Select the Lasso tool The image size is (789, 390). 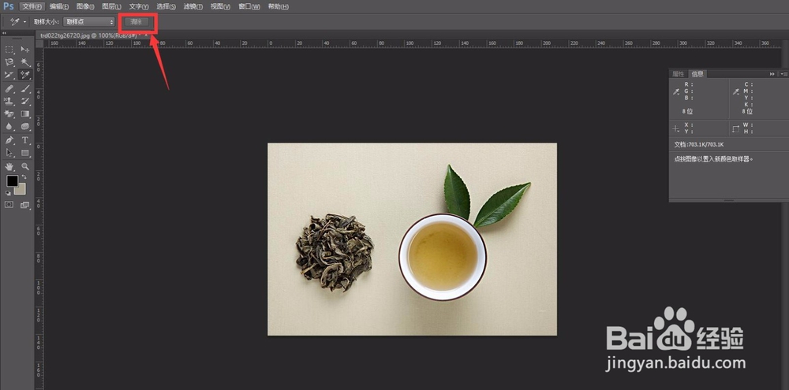(9, 62)
